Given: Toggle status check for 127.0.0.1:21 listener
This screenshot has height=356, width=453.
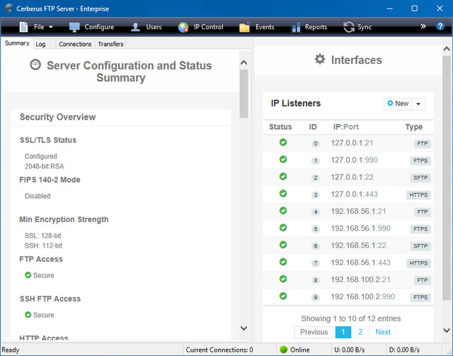Looking at the screenshot, I should [283, 143].
